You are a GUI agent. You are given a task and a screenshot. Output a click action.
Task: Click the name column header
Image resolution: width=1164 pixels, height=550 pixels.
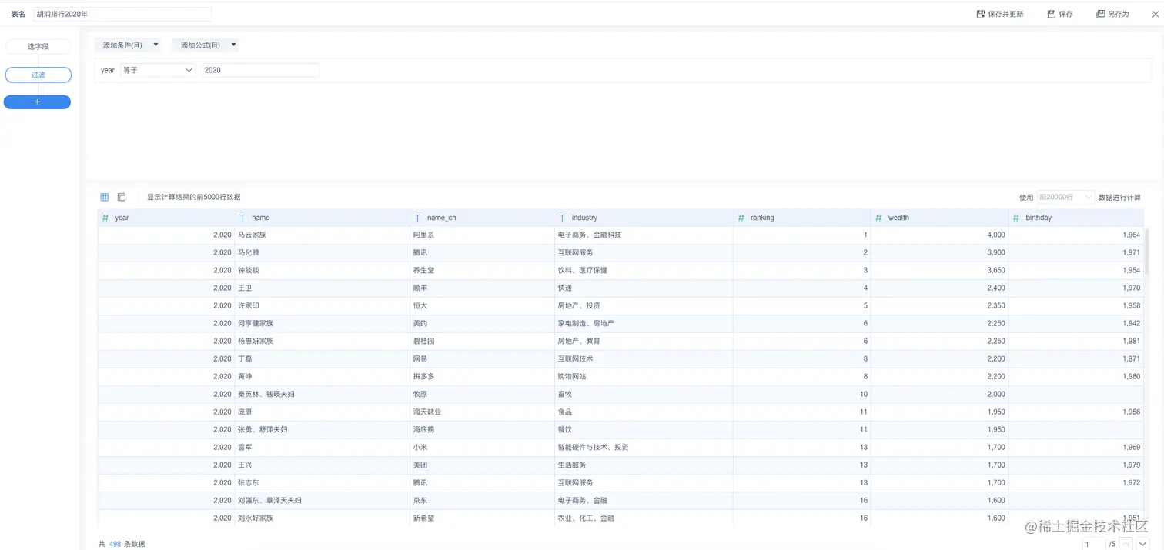pos(322,218)
